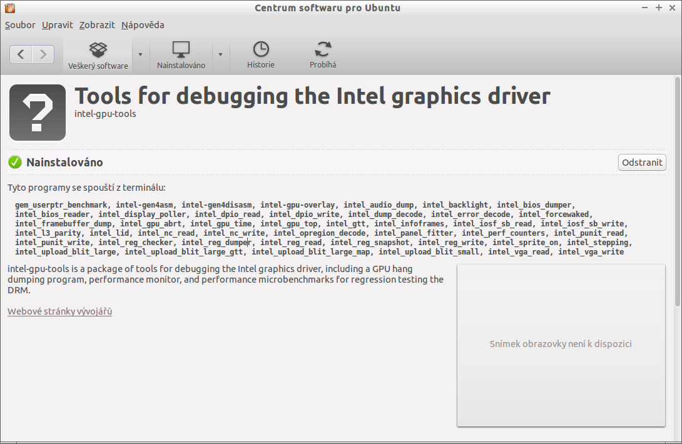The height and width of the screenshot is (444, 682).
Task: Maximize the window using plus button
Action: pyautogui.click(x=658, y=8)
